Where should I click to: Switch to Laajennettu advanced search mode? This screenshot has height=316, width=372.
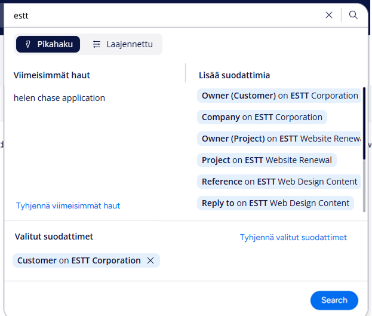coord(122,44)
